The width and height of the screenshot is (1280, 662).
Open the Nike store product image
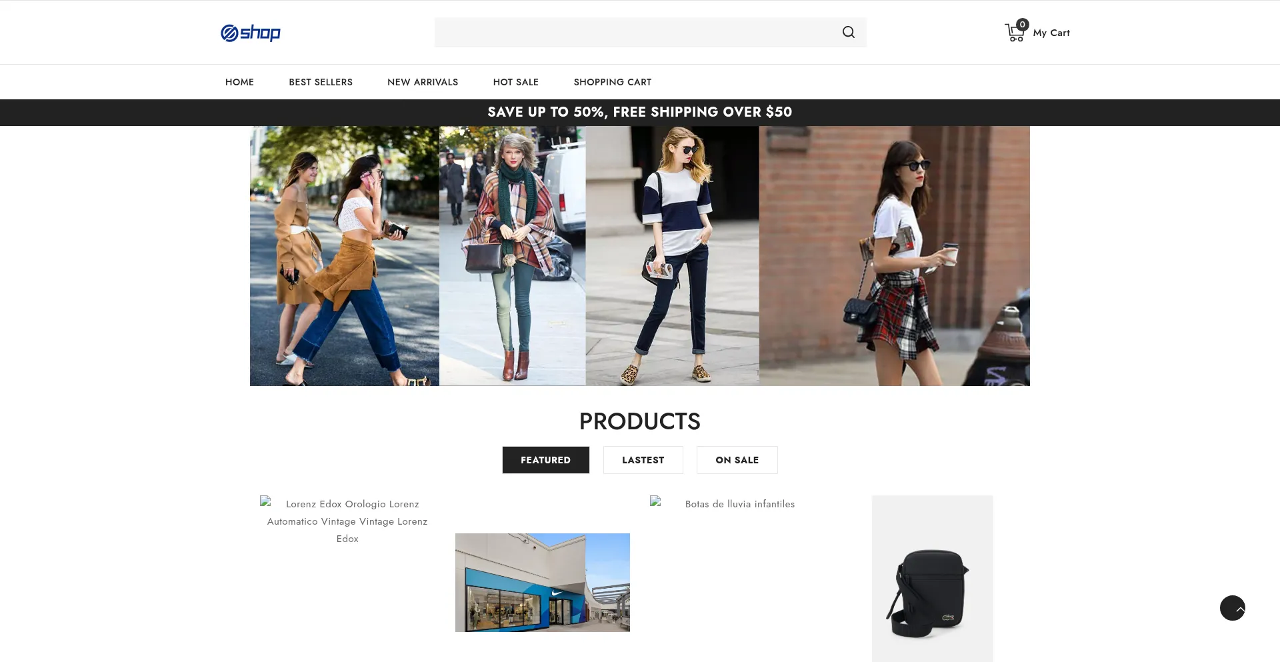click(542, 582)
